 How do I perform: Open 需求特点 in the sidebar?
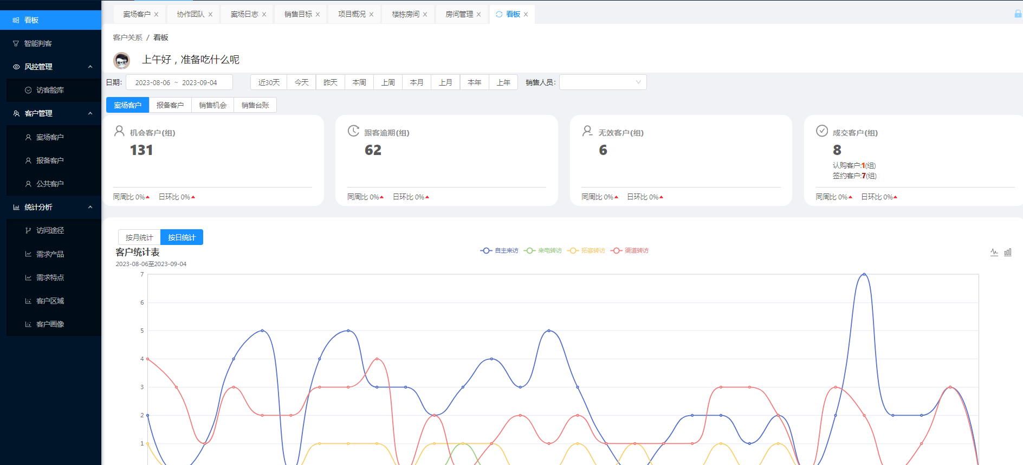[54, 277]
